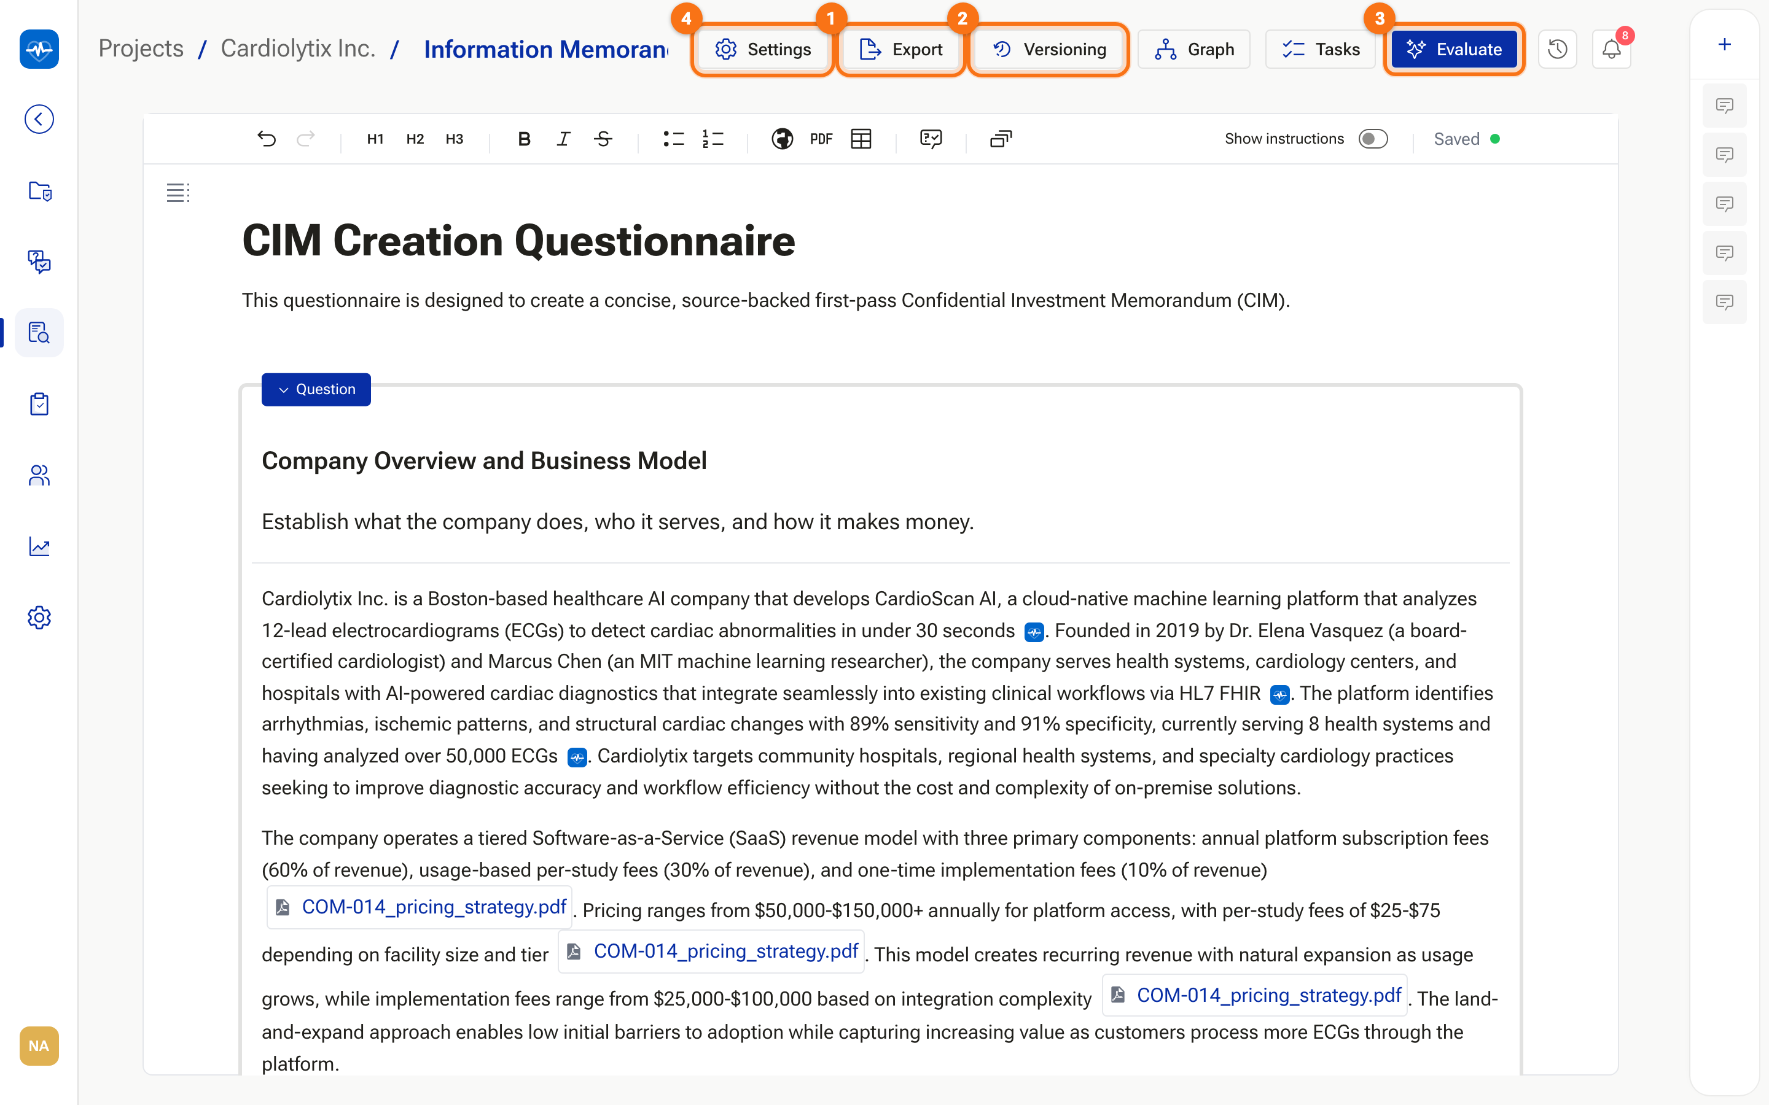
Task: Open Versioning
Action: [x=1049, y=49]
